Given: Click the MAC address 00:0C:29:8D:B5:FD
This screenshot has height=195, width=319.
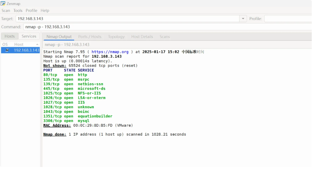Looking at the screenshot, I should [93, 125].
